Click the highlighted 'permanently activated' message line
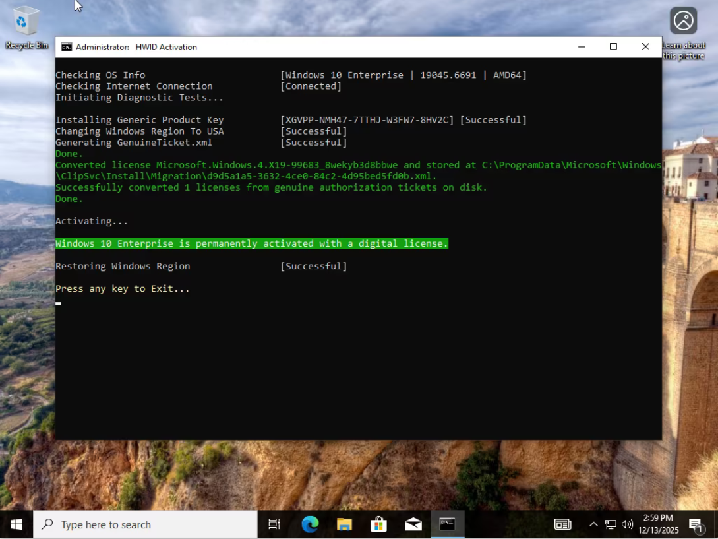This screenshot has width=718, height=539. (251, 243)
